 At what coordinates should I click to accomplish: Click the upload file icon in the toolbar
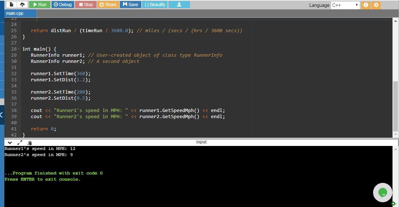[x=22, y=5]
